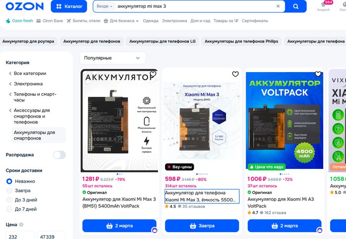Open Андрей profile icon
This screenshot has width=346, height=239.
tap(323, 6)
